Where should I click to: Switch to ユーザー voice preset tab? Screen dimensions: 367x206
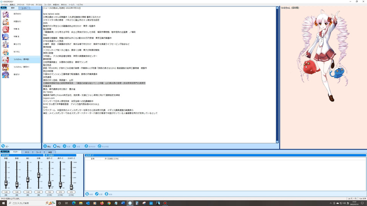point(24,8)
